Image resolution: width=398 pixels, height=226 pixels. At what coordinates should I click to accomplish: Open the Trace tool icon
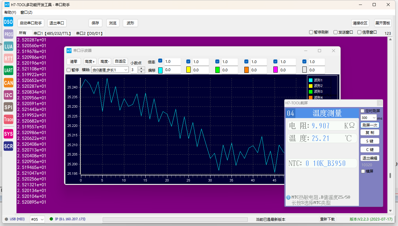click(8, 119)
